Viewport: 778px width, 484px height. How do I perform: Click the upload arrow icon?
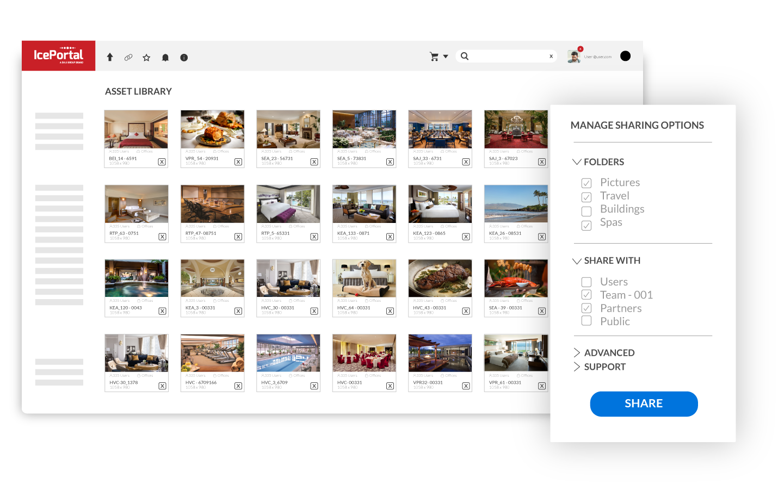(110, 57)
